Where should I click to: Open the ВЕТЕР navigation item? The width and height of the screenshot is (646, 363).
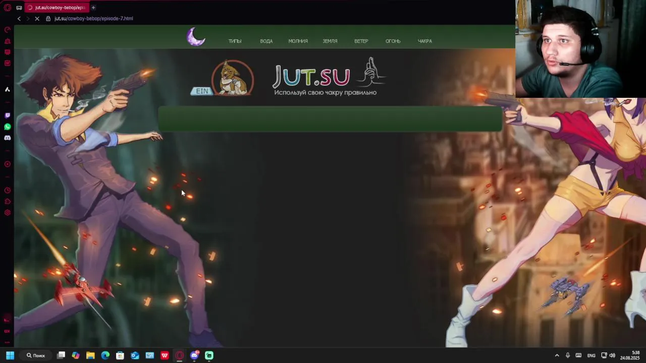pos(361,41)
